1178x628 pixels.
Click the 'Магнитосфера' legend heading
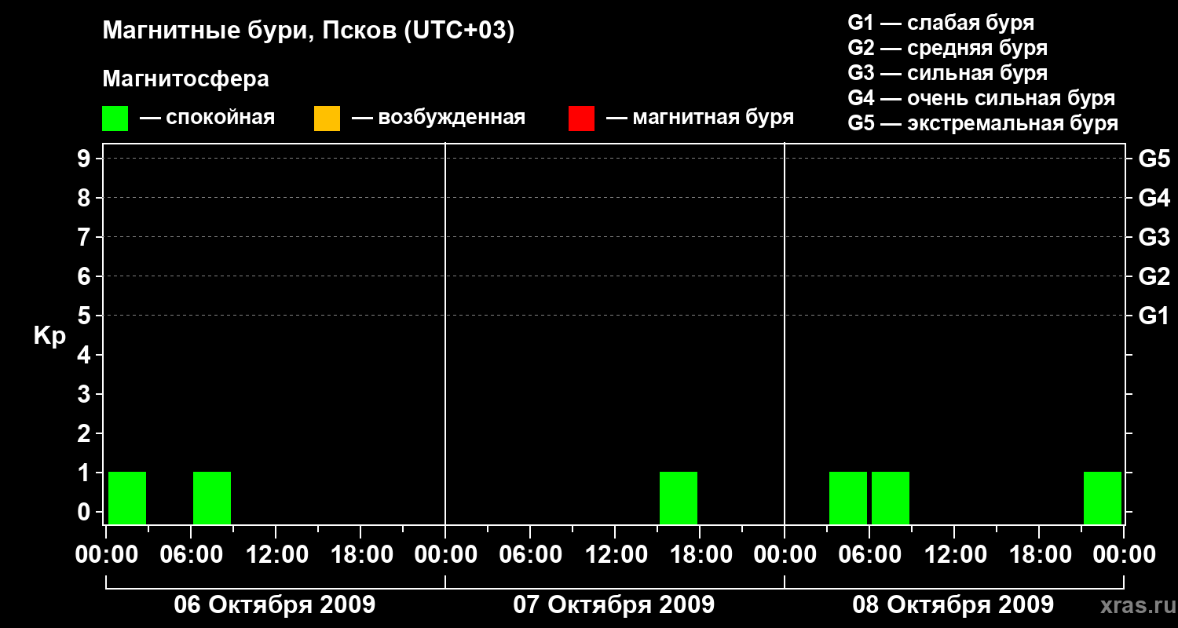(x=185, y=79)
